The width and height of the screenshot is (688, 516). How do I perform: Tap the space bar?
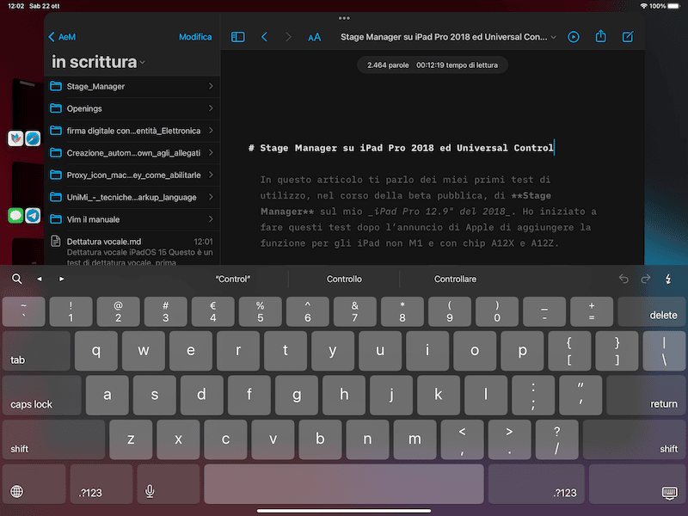tap(344, 484)
